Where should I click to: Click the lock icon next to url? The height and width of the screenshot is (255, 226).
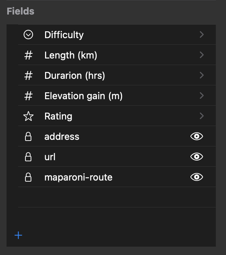click(28, 157)
